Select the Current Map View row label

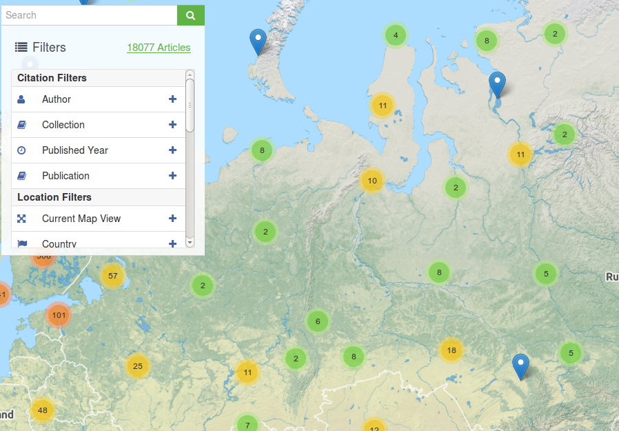tap(81, 219)
